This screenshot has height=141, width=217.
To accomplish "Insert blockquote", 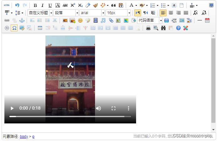I will click(113, 5).
